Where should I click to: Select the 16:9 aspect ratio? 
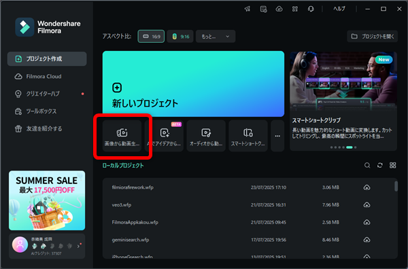pyautogui.click(x=151, y=37)
